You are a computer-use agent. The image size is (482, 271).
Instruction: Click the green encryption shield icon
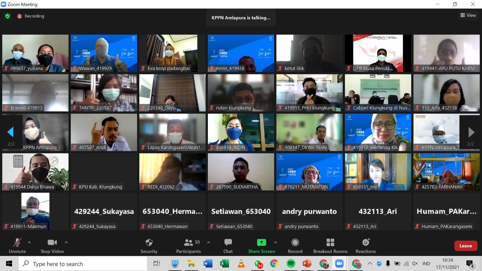point(7,16)
